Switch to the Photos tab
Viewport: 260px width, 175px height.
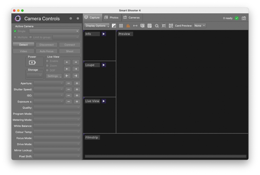112,17
